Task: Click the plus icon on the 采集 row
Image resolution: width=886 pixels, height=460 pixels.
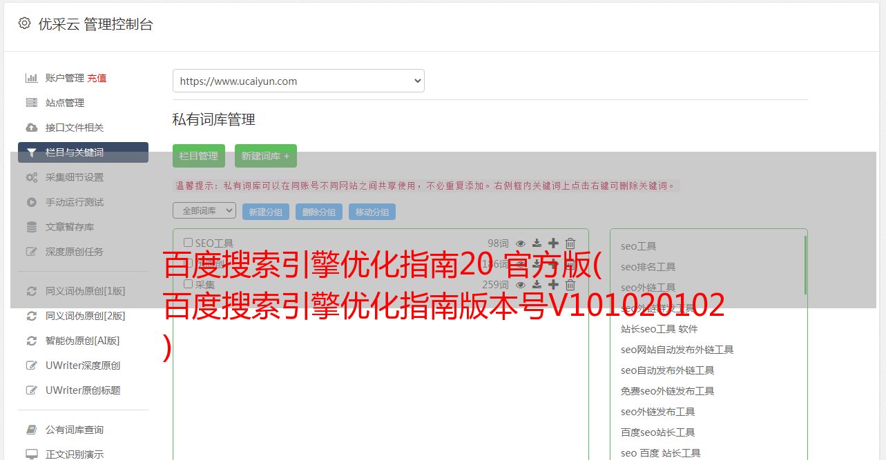Action: tap(553, 284)
